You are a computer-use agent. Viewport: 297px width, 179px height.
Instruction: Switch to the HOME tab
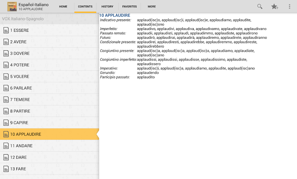point(63,6)
